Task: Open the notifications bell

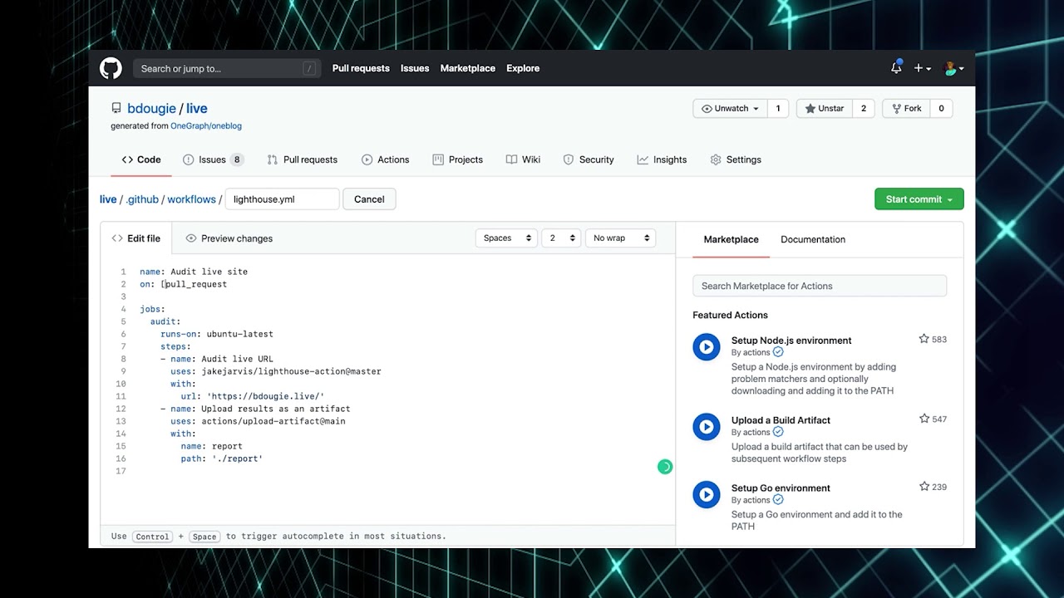Action: (896, 68)
